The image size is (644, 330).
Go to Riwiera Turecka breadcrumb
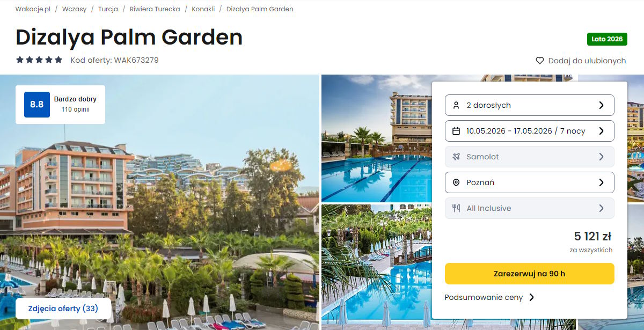[x=155, y=9]
